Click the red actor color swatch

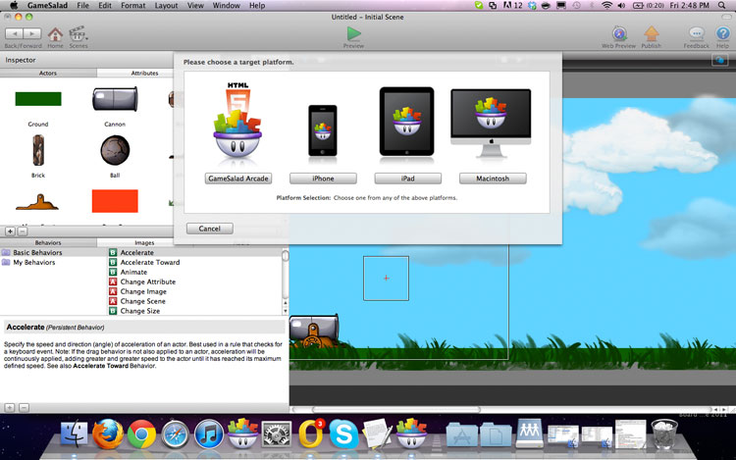click(115, 201)
